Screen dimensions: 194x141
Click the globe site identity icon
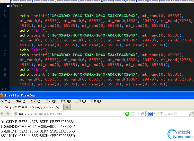tap(15, 114)
